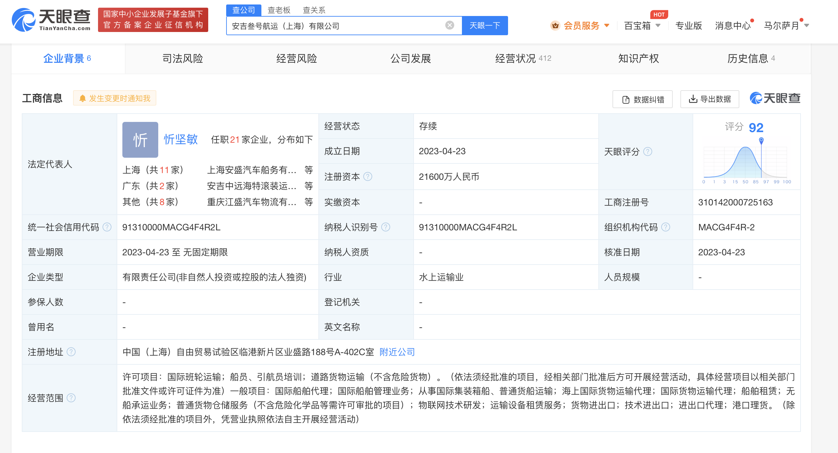Click the score marker pin on chart
The width and height of the screenshot is (838, 453).
pyautogui.click(x=761, y=140)
